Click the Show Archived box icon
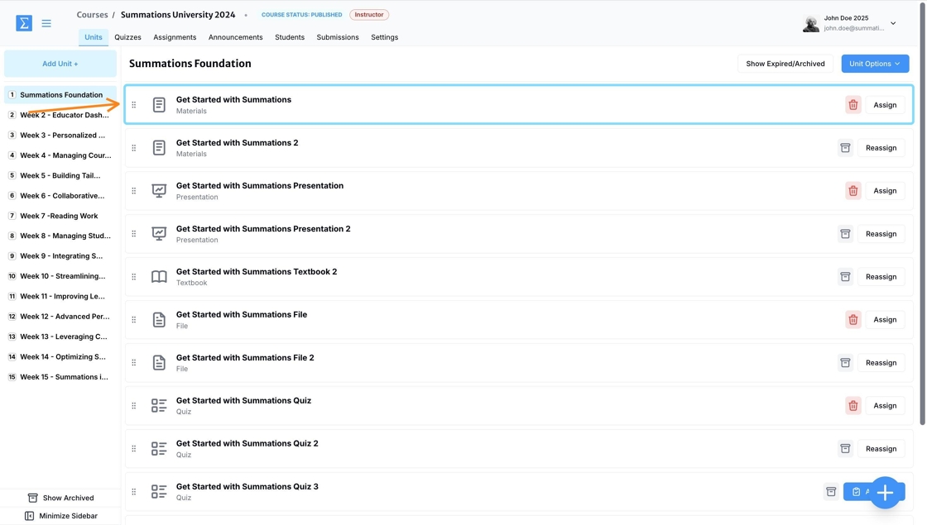 click(33, 498)
